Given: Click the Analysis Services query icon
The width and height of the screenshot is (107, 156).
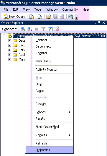Looking at the screenshot, I should [x=40, y=17].
